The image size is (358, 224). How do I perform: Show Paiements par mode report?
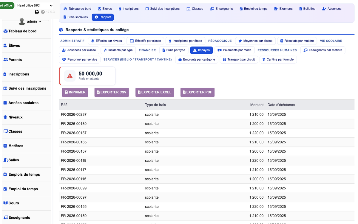click(234, 50)
